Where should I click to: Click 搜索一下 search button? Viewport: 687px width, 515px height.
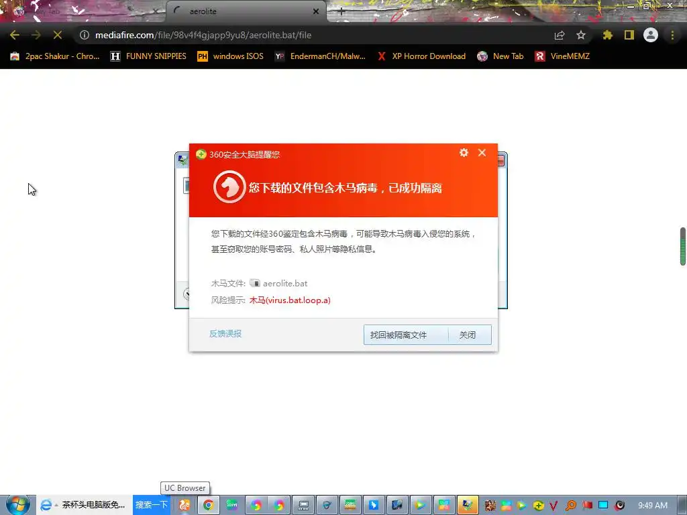click(152, 505)
